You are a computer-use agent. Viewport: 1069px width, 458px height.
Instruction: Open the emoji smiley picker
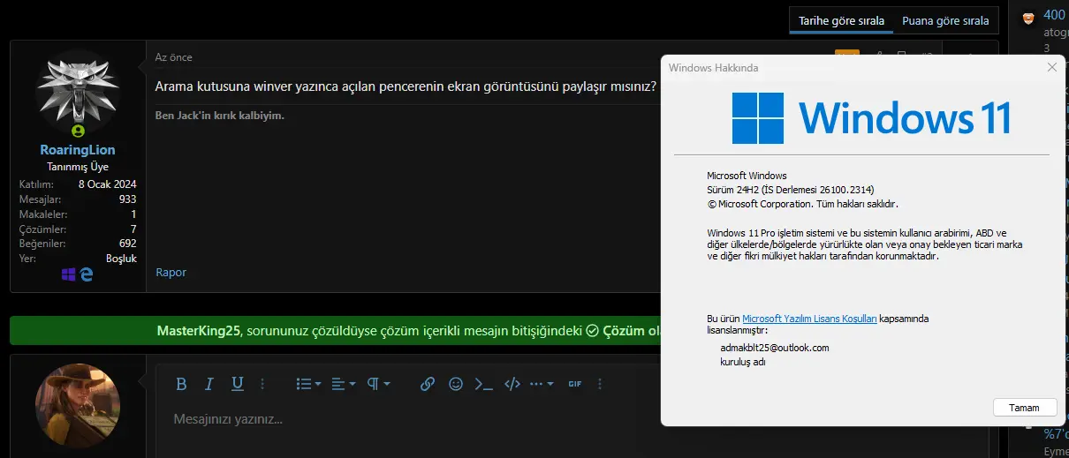click(456, 384)
